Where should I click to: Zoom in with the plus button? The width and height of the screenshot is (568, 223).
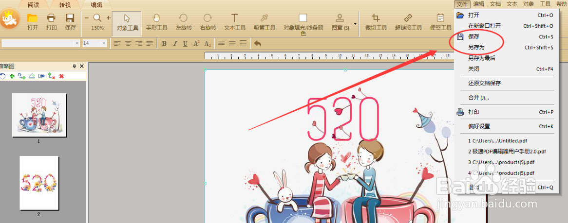(x=108, y=17)
